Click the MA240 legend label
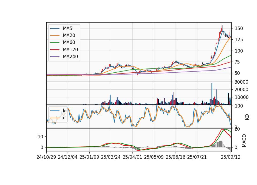Screen dimensions: 257x185 pyautogui.click(x=70, y=57)
